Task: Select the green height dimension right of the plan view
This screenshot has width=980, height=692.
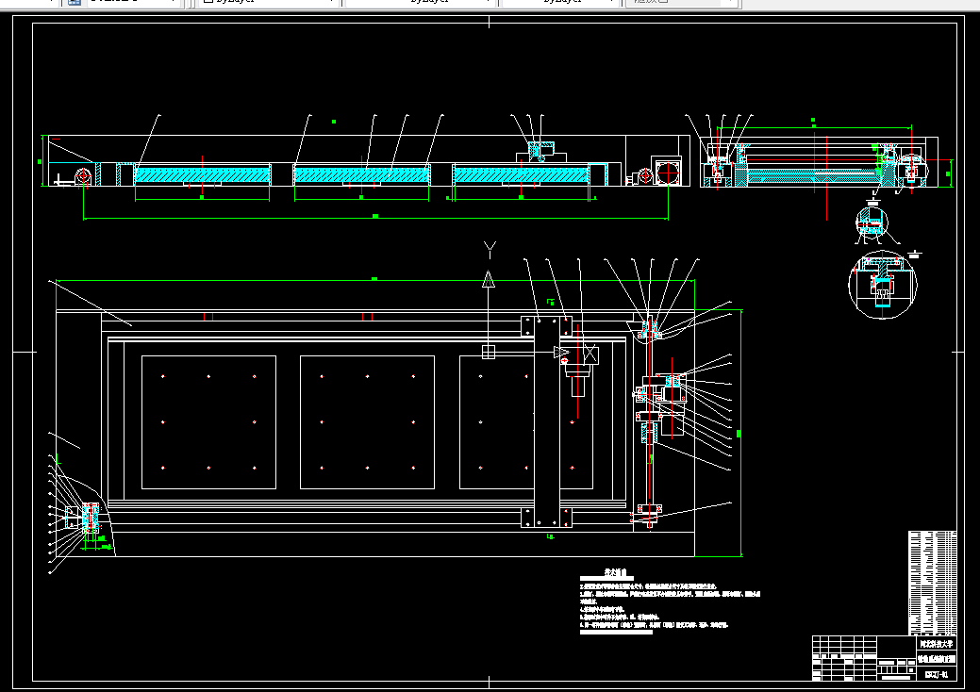Action: 740,433
